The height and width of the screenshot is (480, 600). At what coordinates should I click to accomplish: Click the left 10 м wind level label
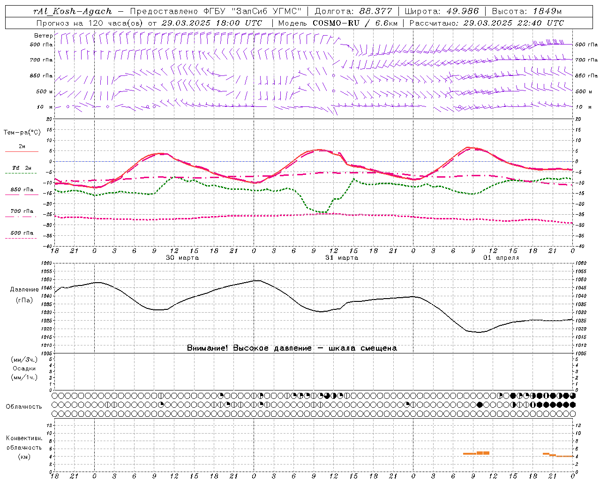click(45, 107)
